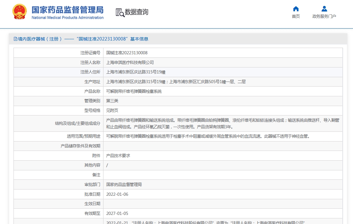Select approval date 2022-01-06
This screenshot has width=353, height=224.
(x=117, y=194)
